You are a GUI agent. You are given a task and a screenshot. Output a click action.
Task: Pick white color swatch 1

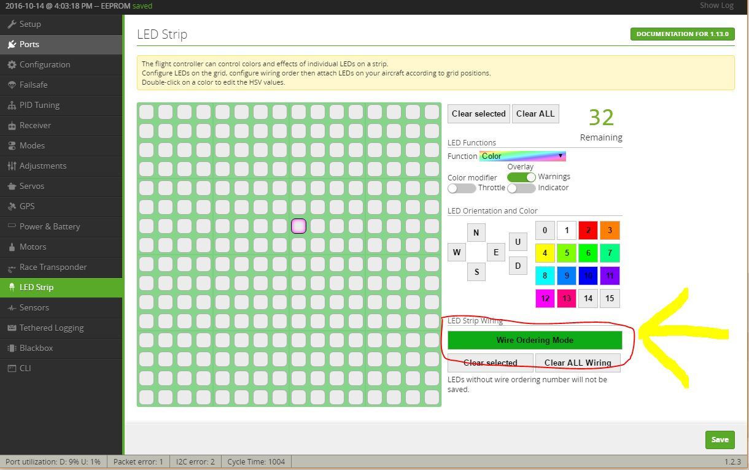[x=566, y=230]
